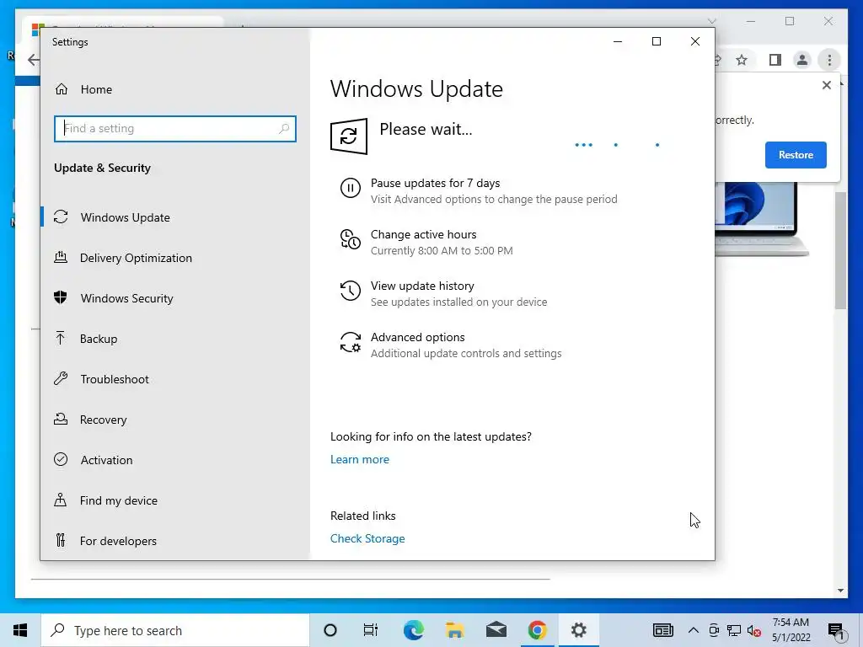The image size is (863, 647).
Task: Click the gear-sync icon for Advanced options
Action: (x=350, y=342)
